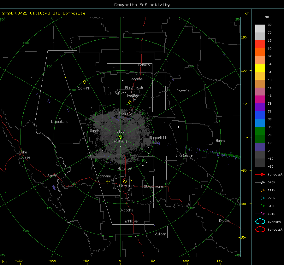Click the white 04DK arrow legend icon
The height and width of the screenshot is (265, 284).
pos(260,182)
